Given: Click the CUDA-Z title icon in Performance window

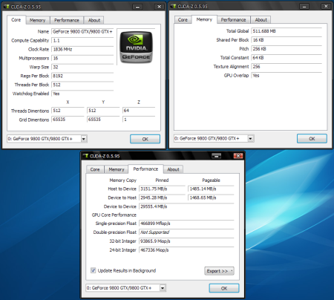Looking at the screenshot, I should click(x=85, y=156).
